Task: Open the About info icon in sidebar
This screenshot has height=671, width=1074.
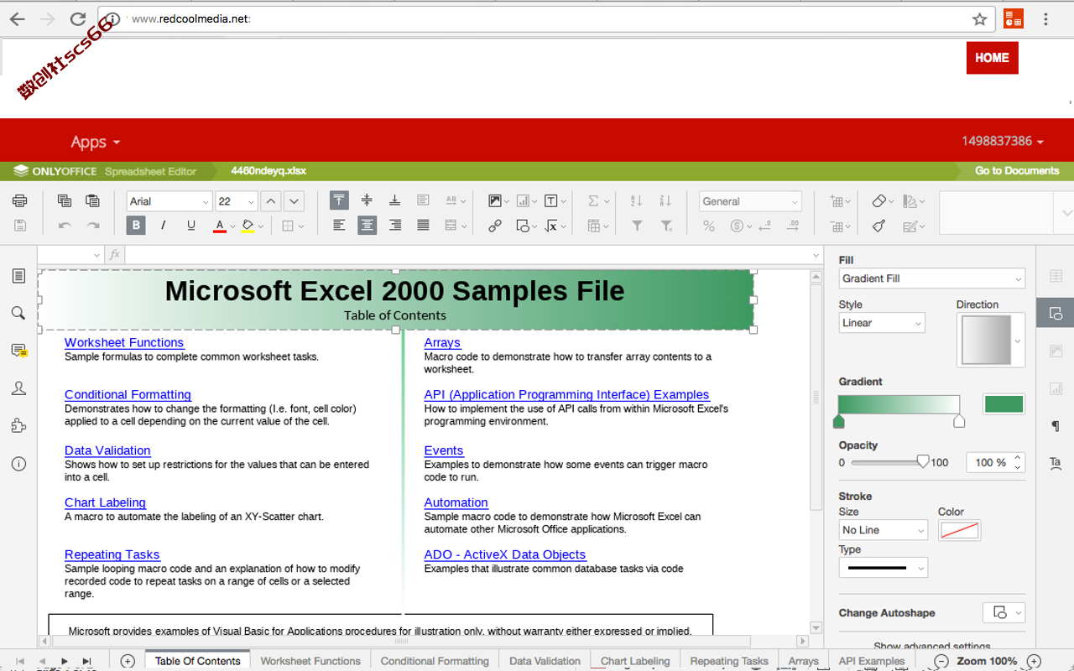Action: [18, 464]
